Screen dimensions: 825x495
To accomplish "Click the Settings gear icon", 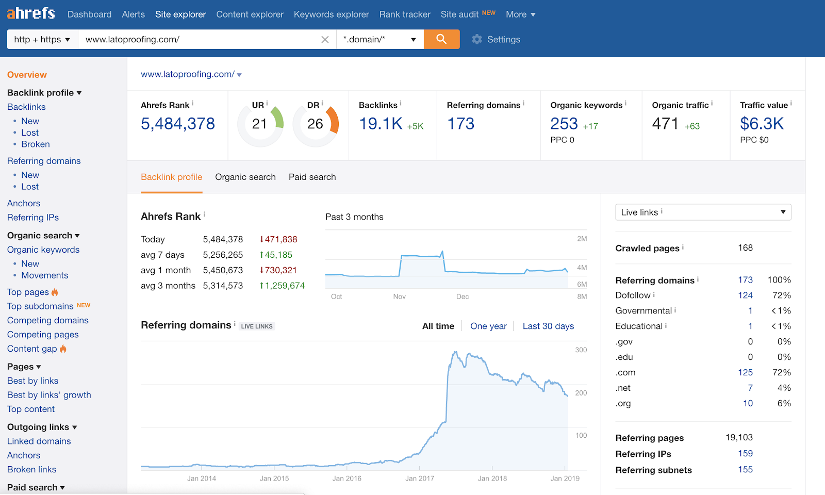I will point(477,39).
